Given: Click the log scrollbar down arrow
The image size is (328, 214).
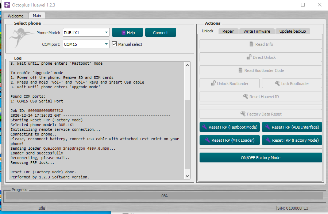Looking at the screenshot, I should 187,176.
